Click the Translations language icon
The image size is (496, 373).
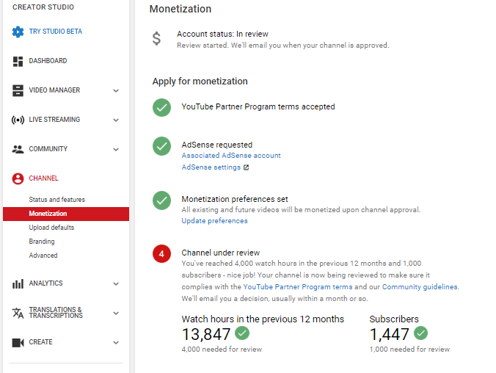pos(18,313)
